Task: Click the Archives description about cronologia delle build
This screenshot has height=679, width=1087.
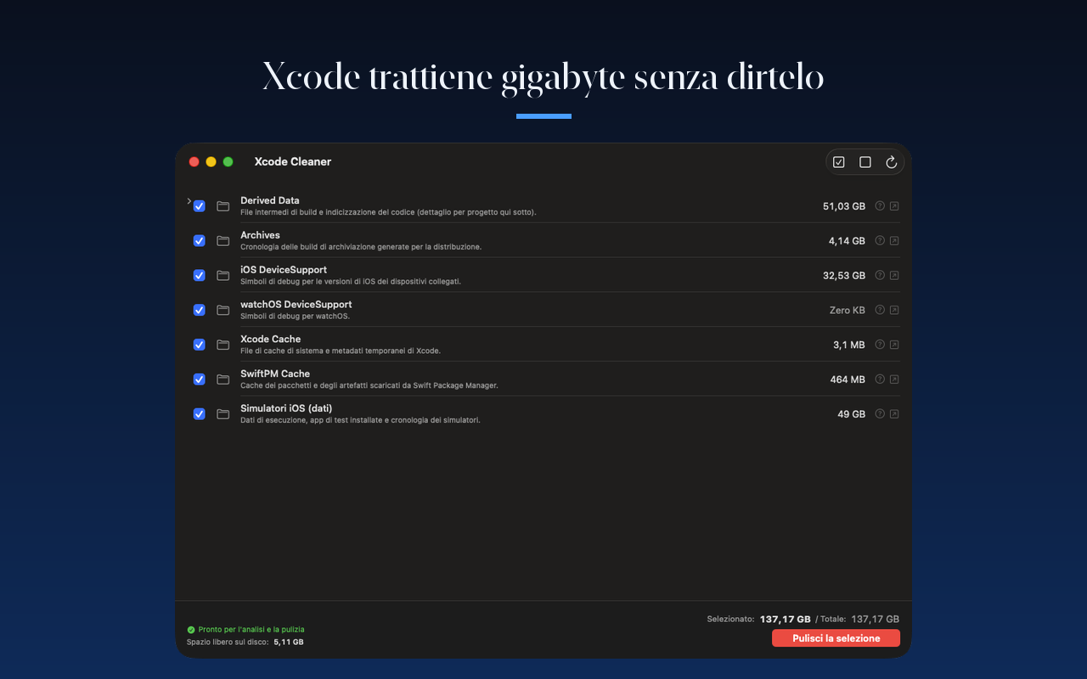Action: tap(361, 247)
